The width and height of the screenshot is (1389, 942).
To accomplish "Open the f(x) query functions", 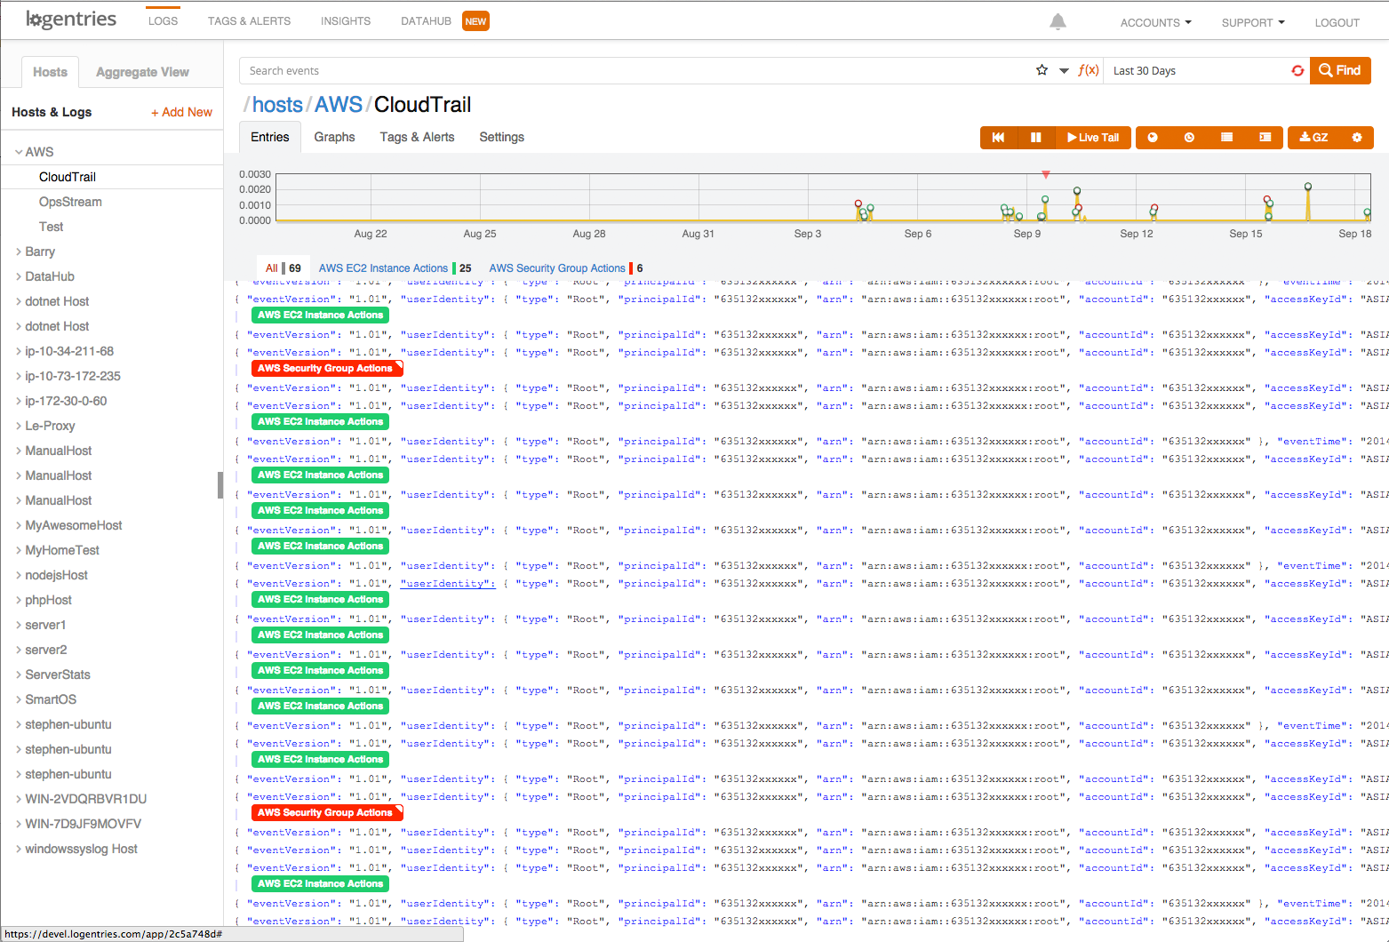I will [x=1088, y=70].
